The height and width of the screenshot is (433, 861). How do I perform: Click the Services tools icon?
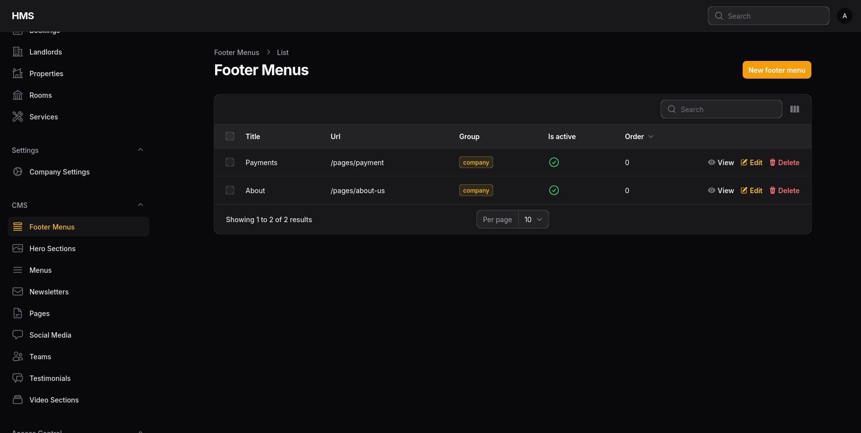[x=18, y=117]
